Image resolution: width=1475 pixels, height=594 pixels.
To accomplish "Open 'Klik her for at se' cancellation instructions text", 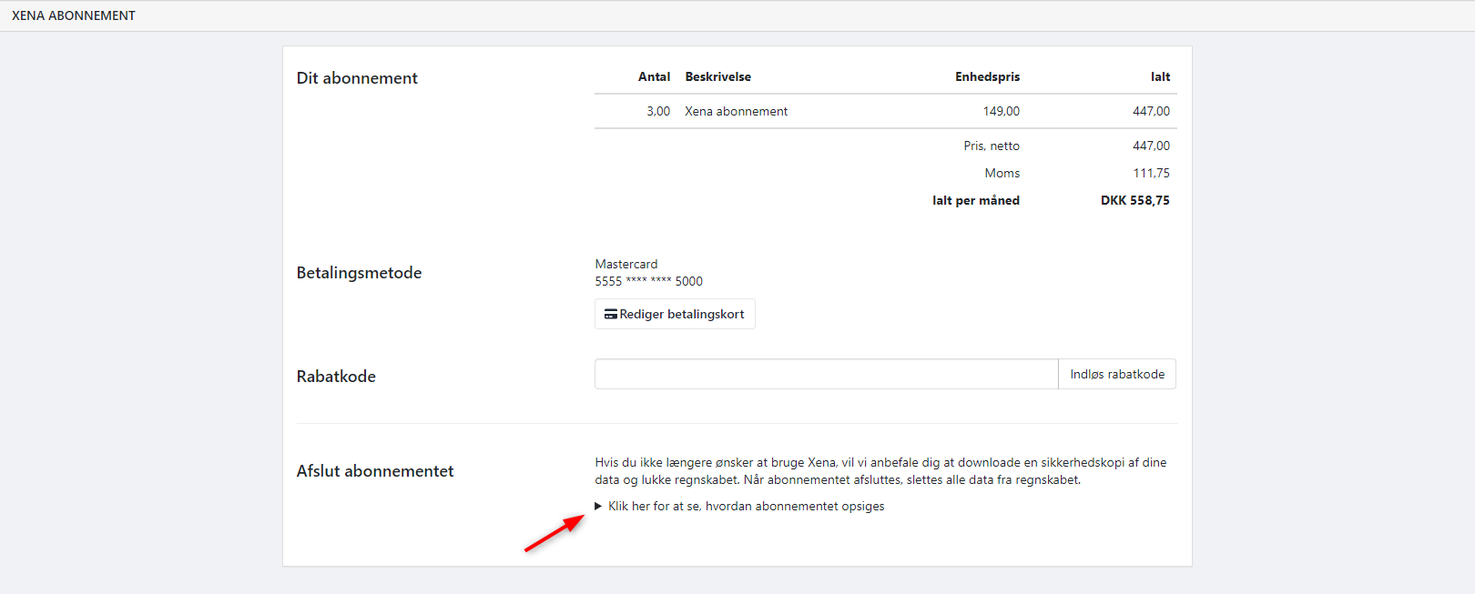I will [746, 507].
